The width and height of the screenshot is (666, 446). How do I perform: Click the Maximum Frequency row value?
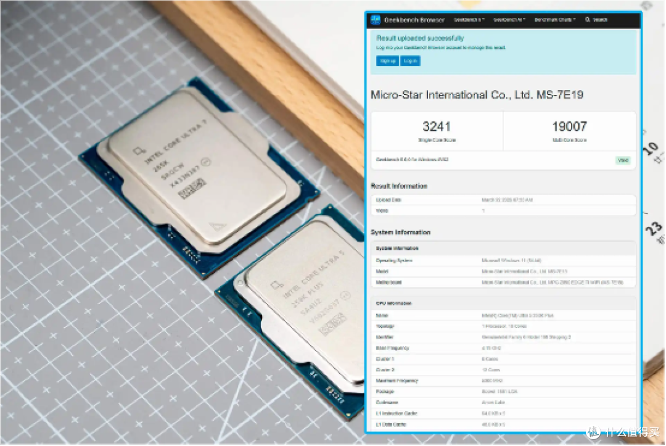pos(492,381)
